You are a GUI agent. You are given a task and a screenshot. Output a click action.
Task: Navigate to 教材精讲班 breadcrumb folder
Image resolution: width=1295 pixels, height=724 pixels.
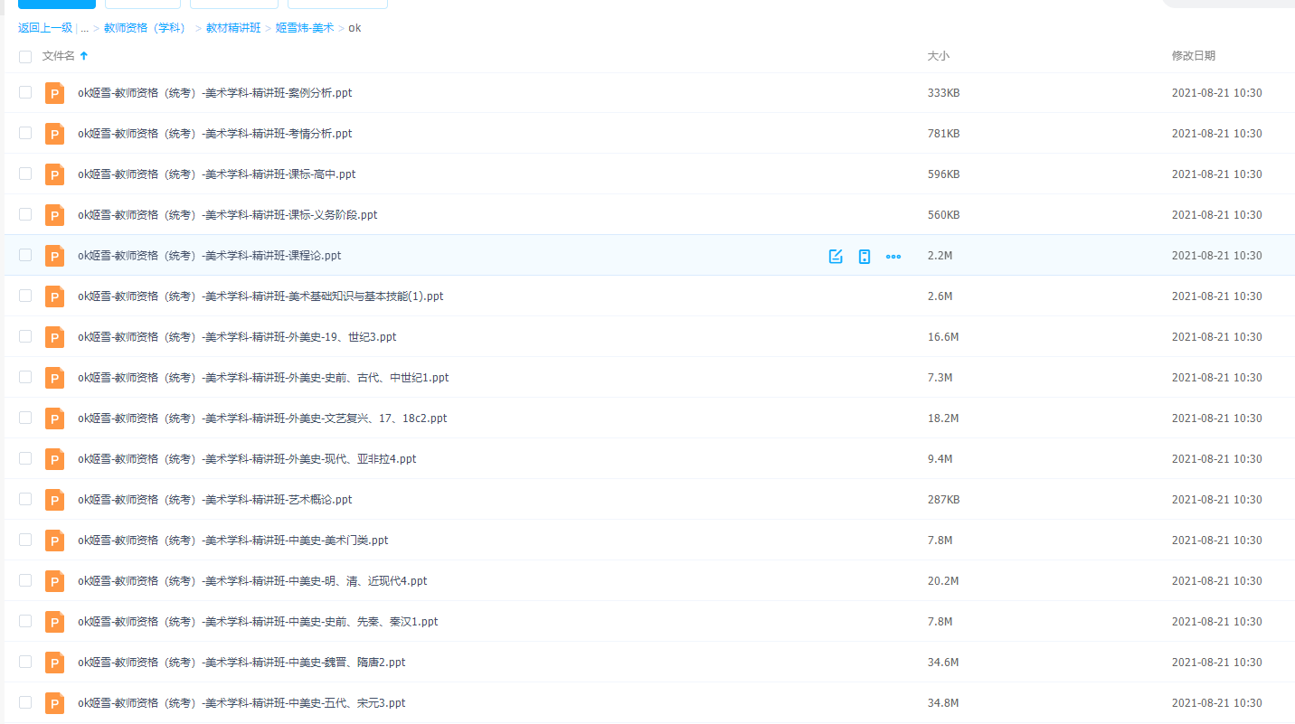click(233, 28)
